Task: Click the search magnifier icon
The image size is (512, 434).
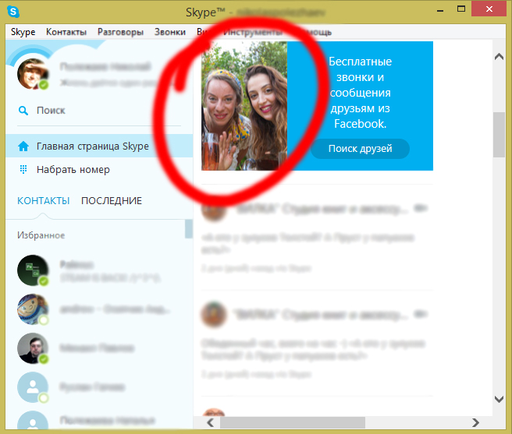Action: click(x=23, y=111)
